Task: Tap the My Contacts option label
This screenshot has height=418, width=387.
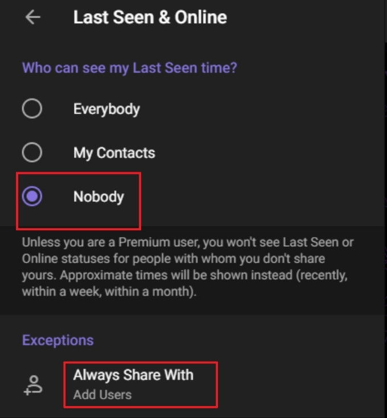Action: point(114,152)
